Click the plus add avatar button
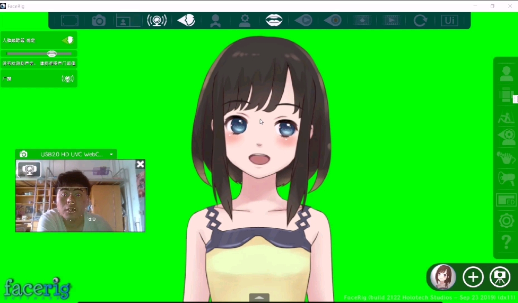Image resolution: width=518 pixels, height=303 pixels. [x=473, y=277]
